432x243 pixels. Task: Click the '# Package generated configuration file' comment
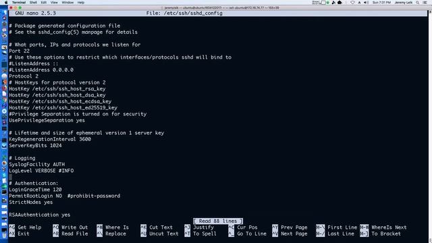pyautogui.click(x=65, y=26)
